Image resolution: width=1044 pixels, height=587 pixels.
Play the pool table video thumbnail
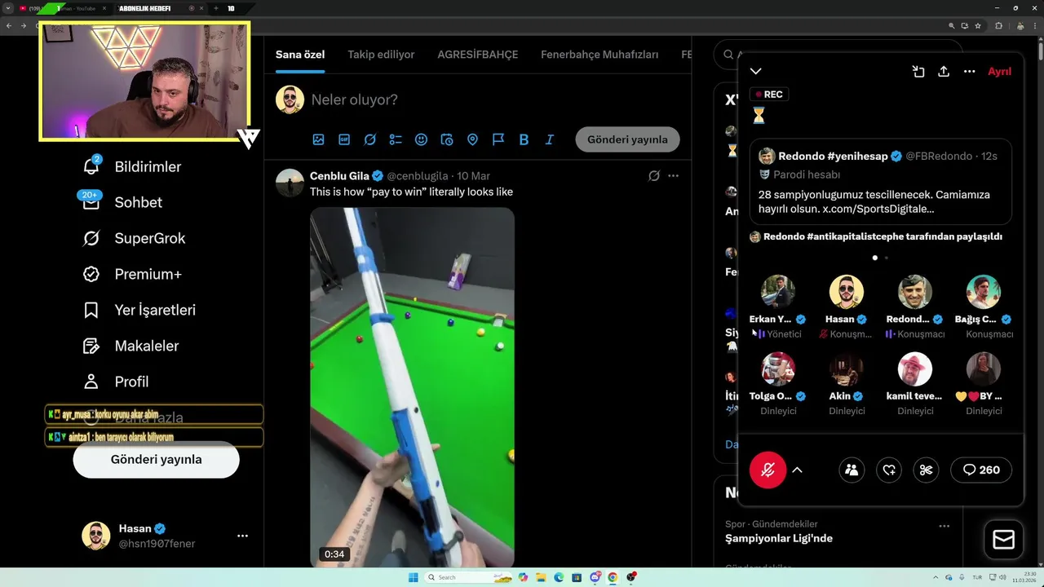pyautogui.click(x=412, y=387)
